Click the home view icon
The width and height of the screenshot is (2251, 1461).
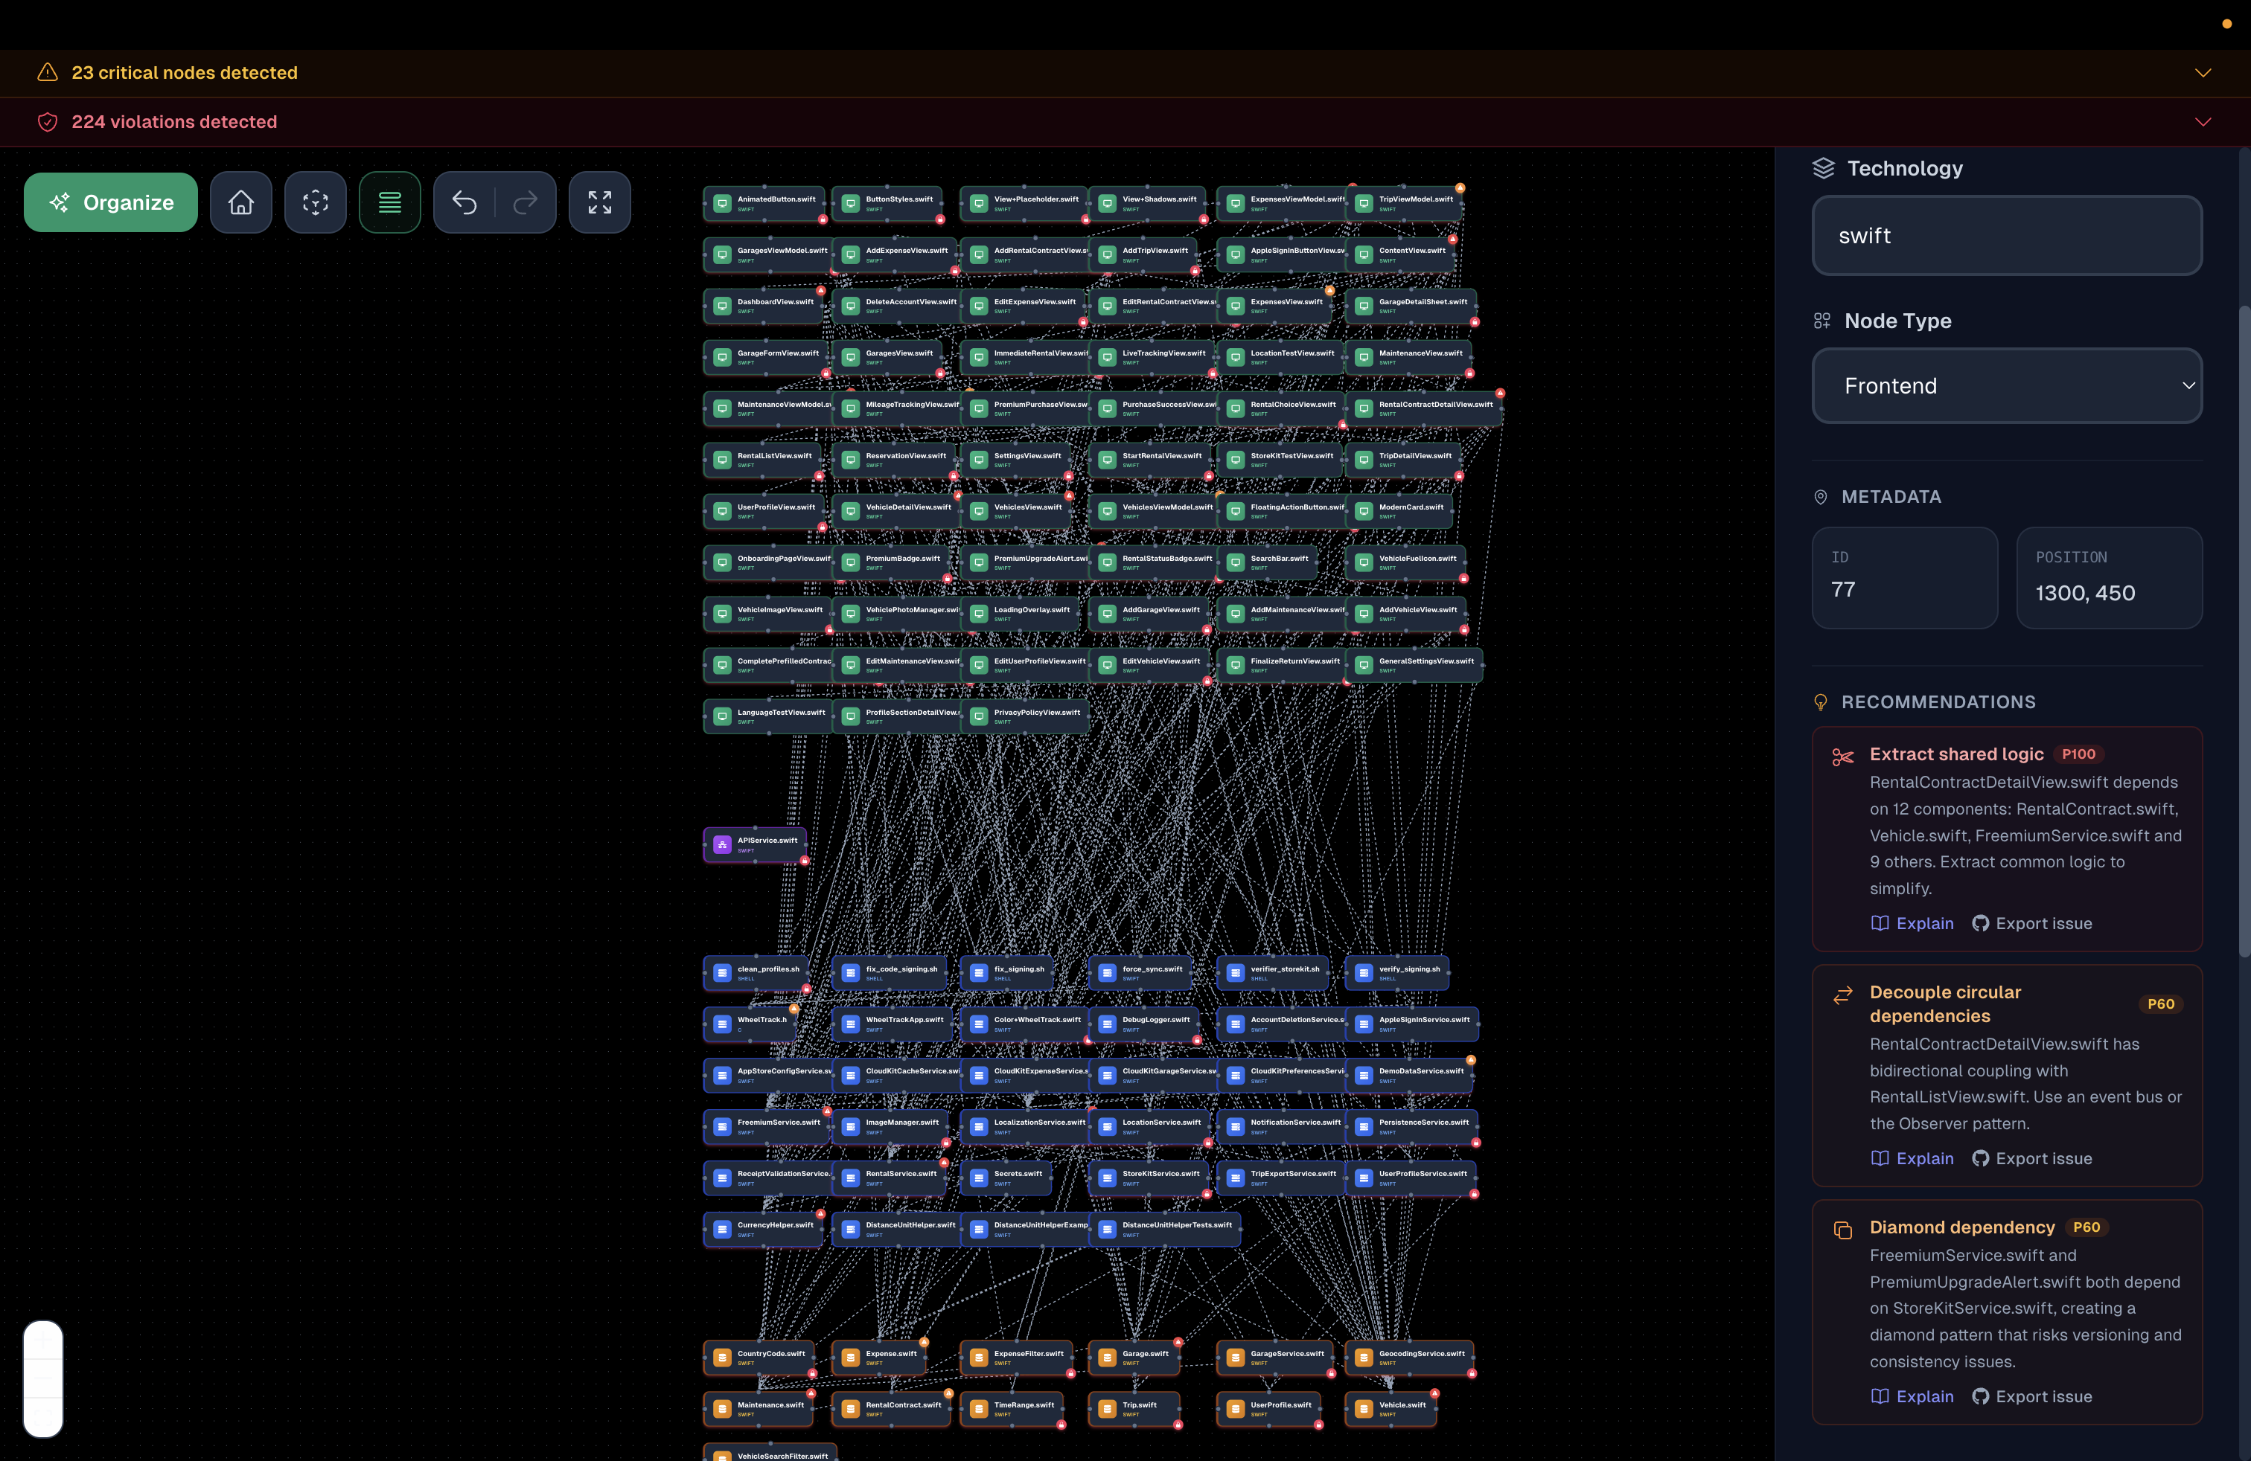[x=241, y=202]
